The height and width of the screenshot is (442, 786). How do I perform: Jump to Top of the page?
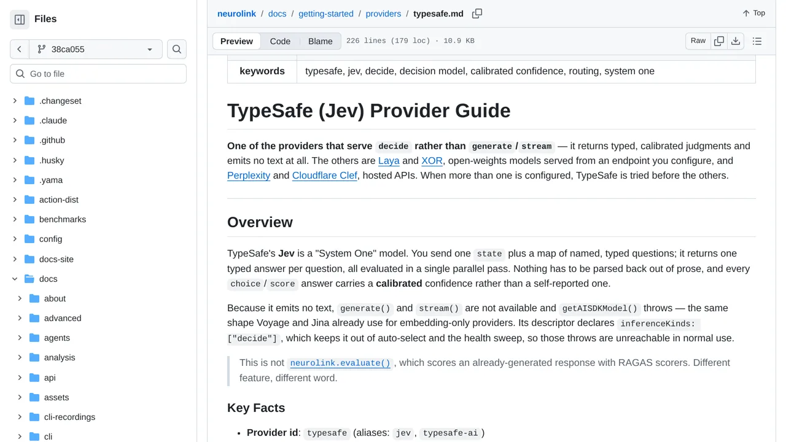pyautogui.click(x=753, y=13)
